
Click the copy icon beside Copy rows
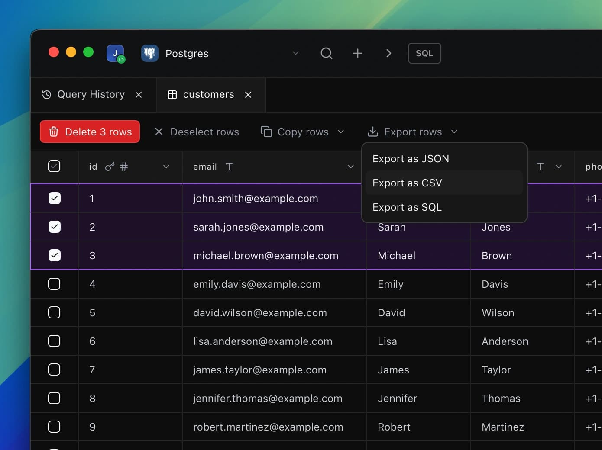tap(266, 132)
